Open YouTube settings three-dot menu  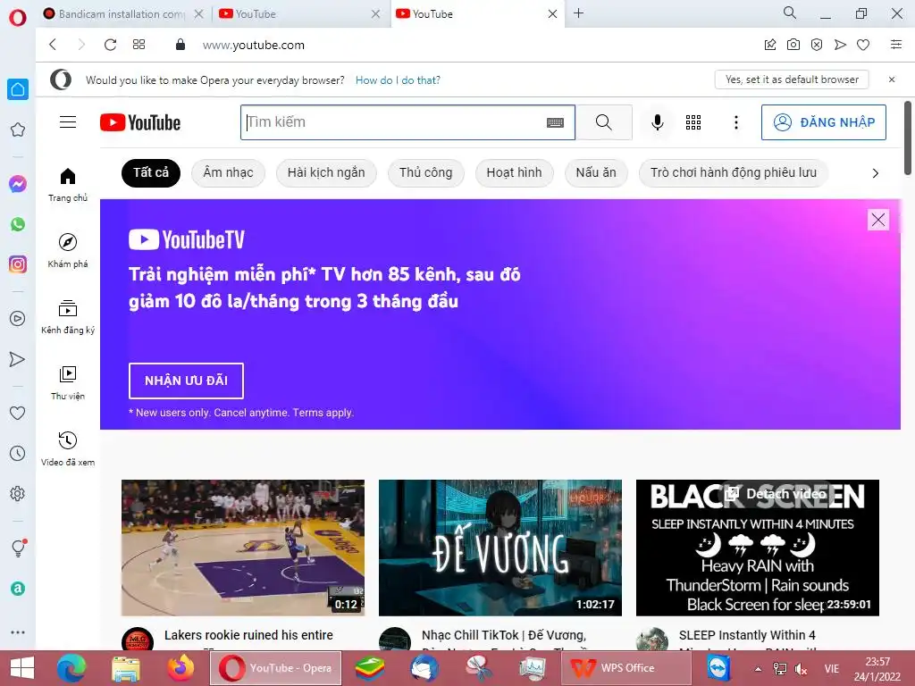point(736,121)
